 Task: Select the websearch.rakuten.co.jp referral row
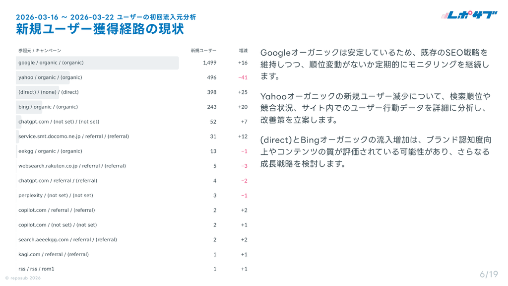pos(131,166)
